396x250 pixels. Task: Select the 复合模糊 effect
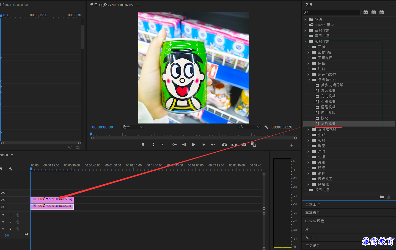tap(328, 91)
